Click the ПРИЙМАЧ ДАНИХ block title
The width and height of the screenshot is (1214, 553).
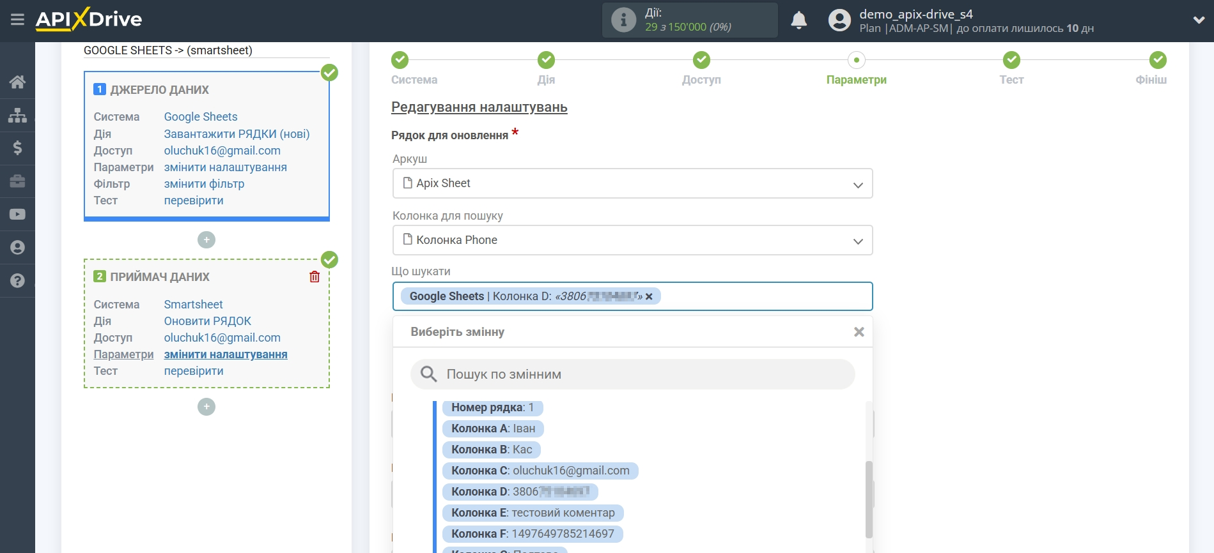160,277
